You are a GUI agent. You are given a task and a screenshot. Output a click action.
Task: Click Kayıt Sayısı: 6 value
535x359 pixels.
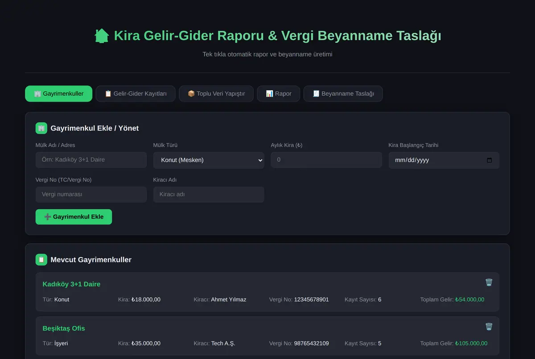tap(380, 300)
